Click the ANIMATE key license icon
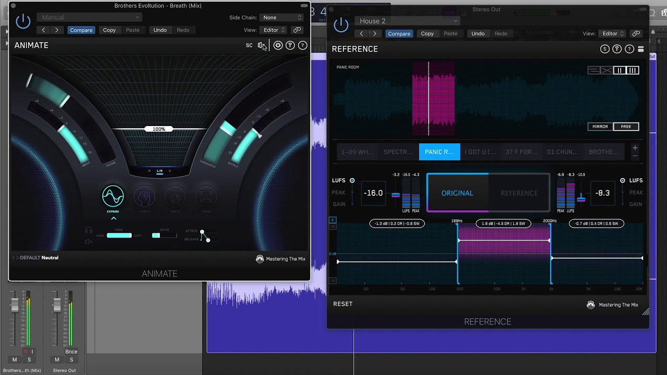Viewport: 667px width, 375px height. (290, 45)
